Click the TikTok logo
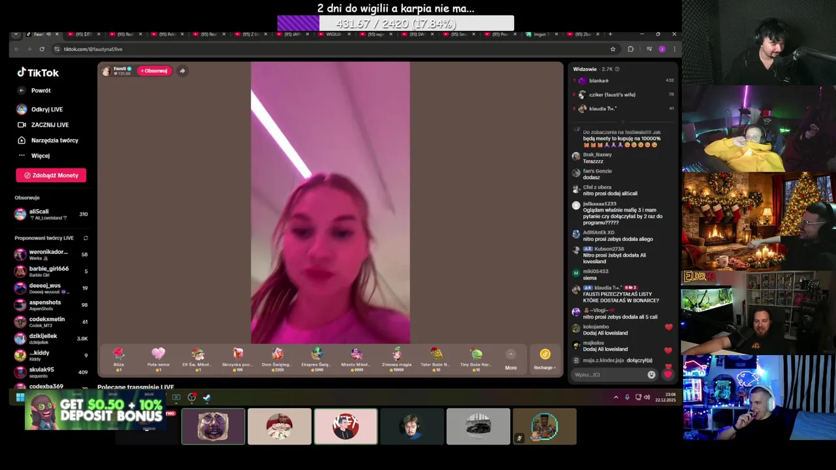The height and width of the screenshot is (470, 836). click(x=37, y=72)
